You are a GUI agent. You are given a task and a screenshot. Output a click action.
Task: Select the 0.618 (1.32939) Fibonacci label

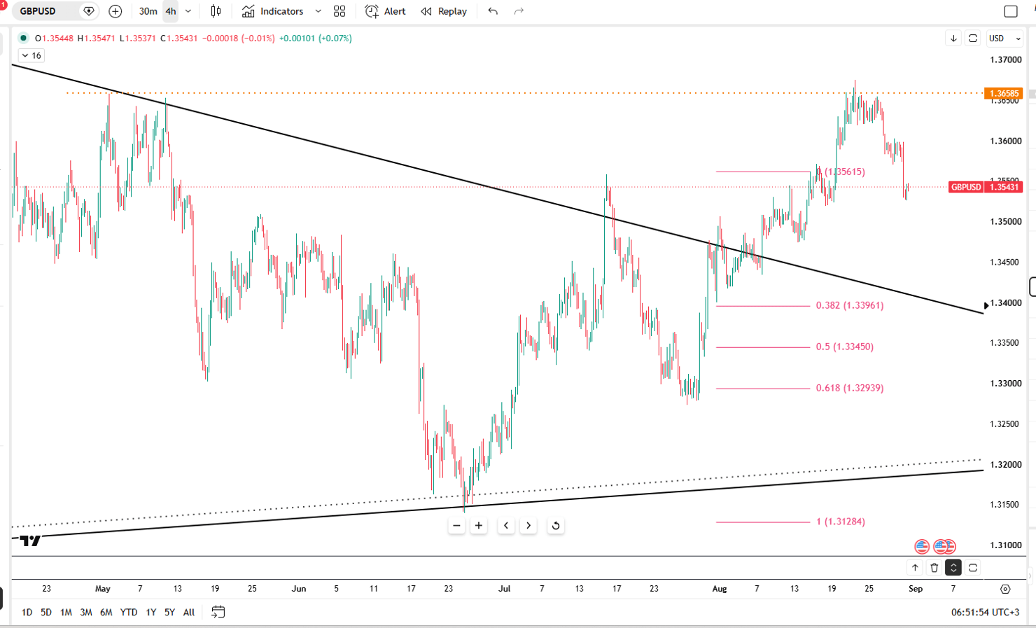(850, 388)
